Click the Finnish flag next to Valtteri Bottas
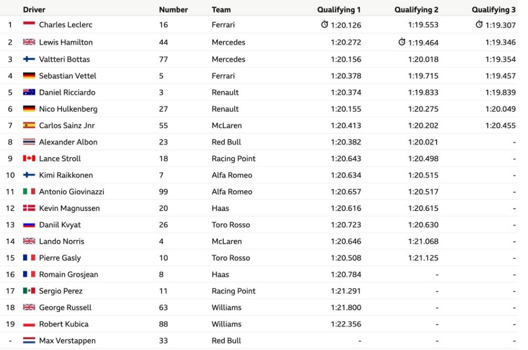The height and width of the screenshot is (350, 528). pyautogui.click(x=29, y=59)
